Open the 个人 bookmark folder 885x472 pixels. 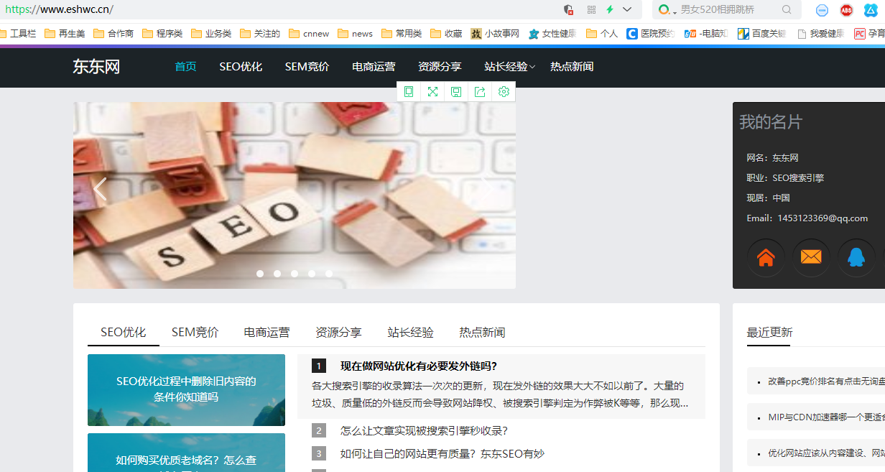pyautogui.click(x=602, y=34)
